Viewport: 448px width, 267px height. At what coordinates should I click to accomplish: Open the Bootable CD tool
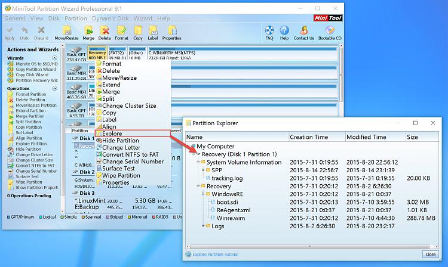(330, 33)
